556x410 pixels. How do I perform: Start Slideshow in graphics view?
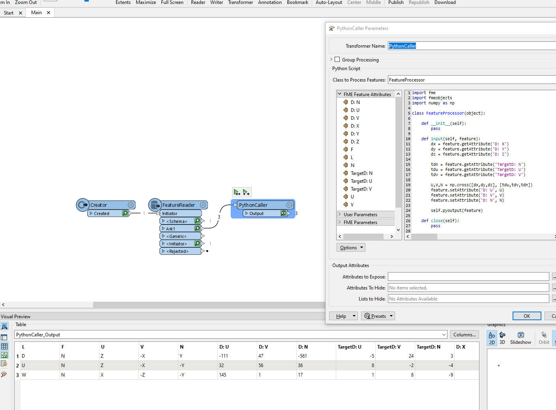(x=520, y=338)
